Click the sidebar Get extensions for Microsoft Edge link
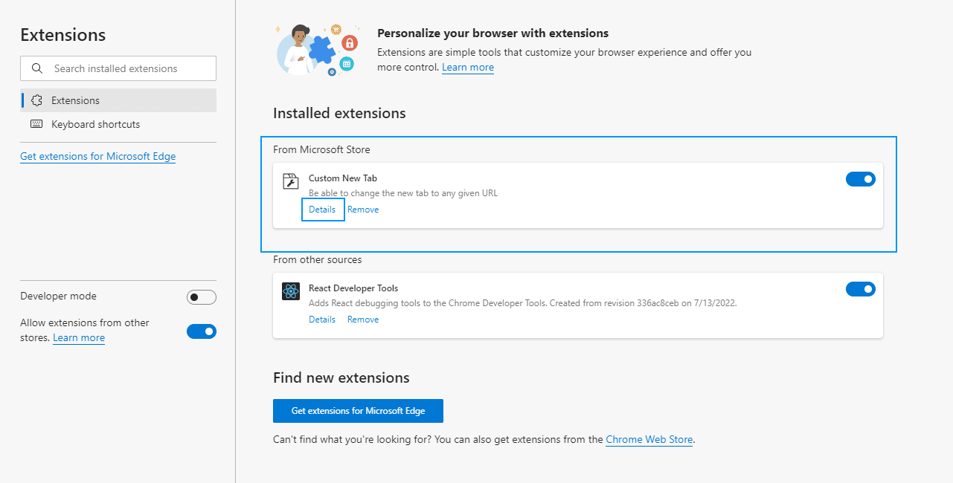Viewport: 953px width, 483px height. tap(97, 156)
